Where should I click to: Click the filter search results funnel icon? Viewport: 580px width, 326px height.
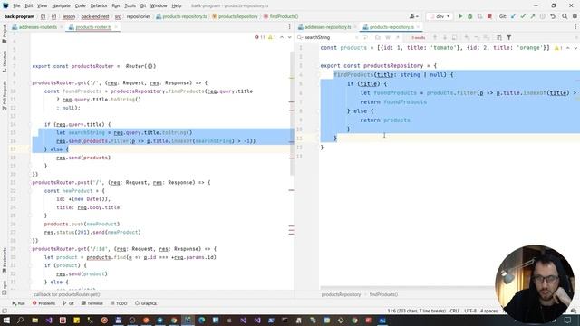tap(509, 37)
